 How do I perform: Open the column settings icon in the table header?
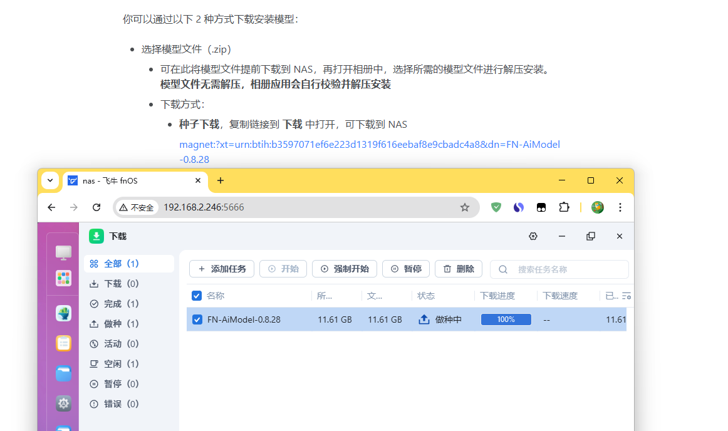click(x=626, y=296)
